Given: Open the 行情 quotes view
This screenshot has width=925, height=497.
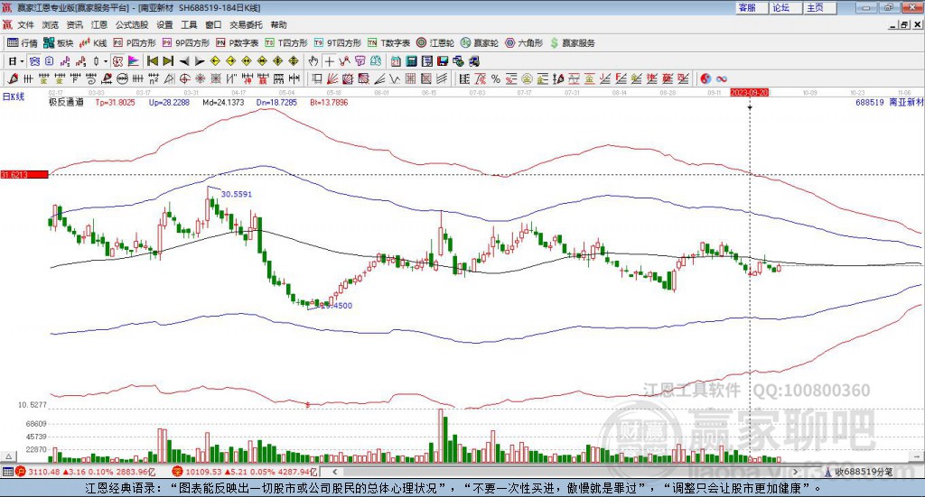Looking at the screenshot, I should point(22,43).
